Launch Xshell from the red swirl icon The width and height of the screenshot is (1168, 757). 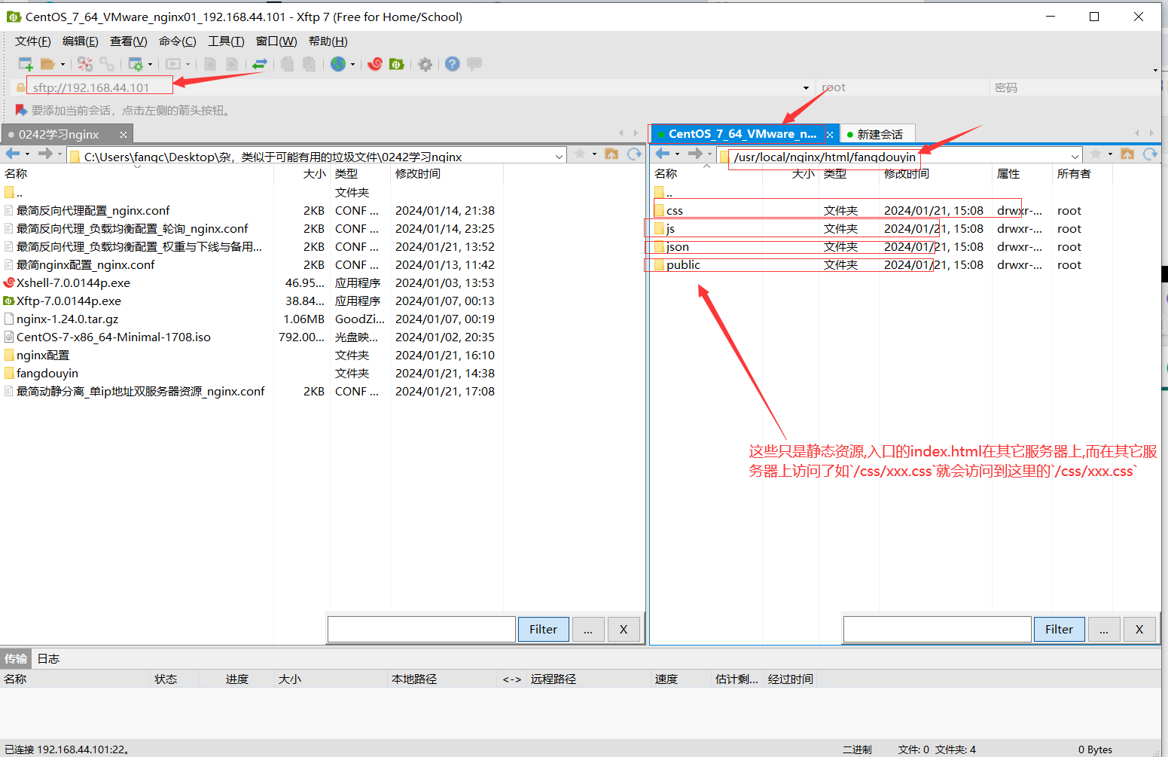point(375,64)
